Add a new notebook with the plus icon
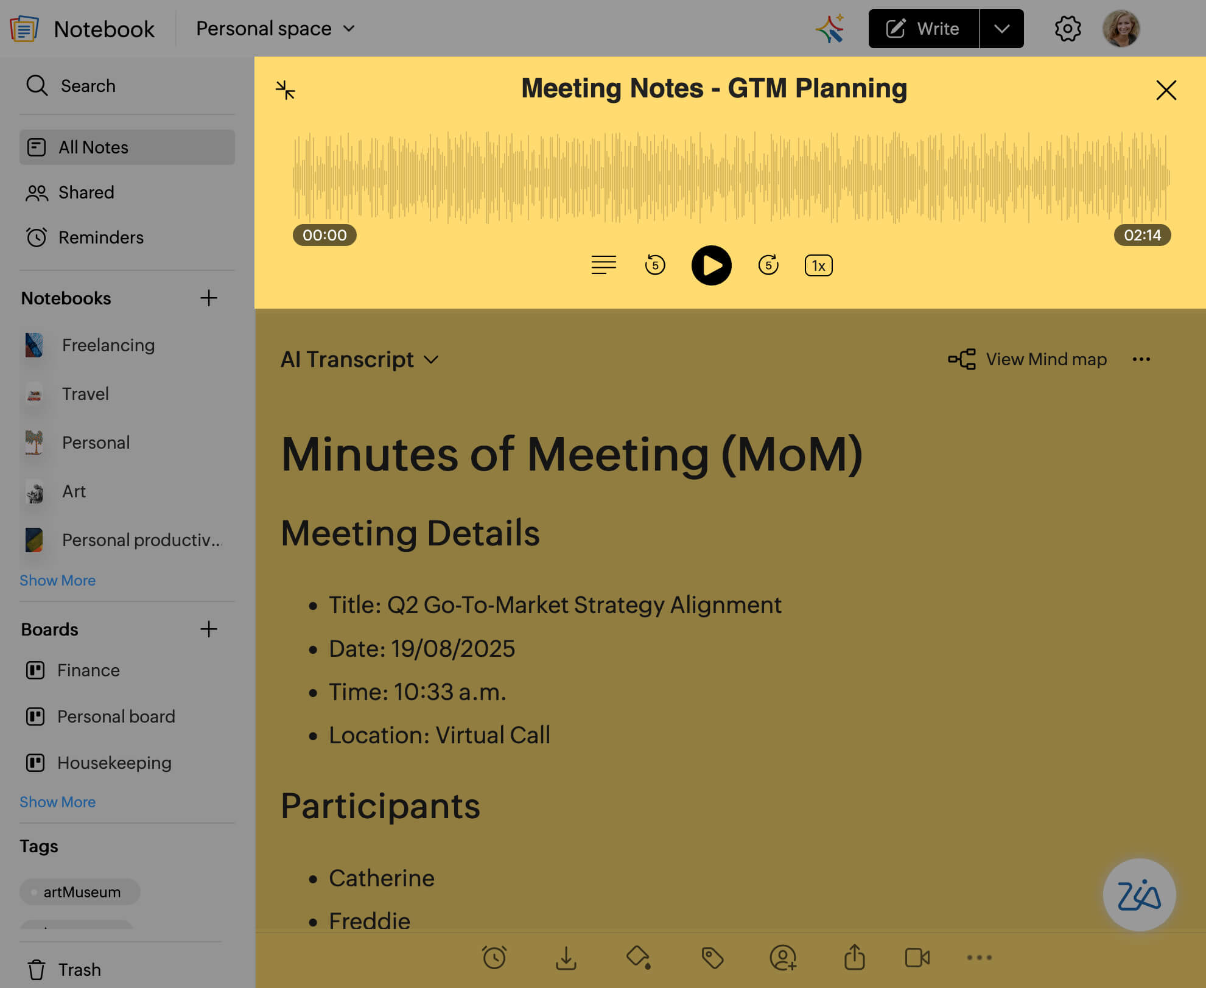 209,298
